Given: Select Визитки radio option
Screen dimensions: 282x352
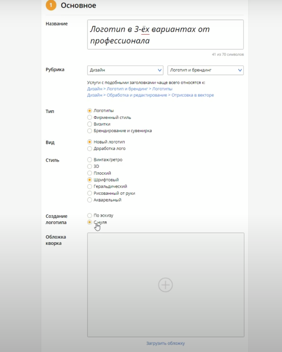Looking at the screenshot, I should tap(90, 124).
